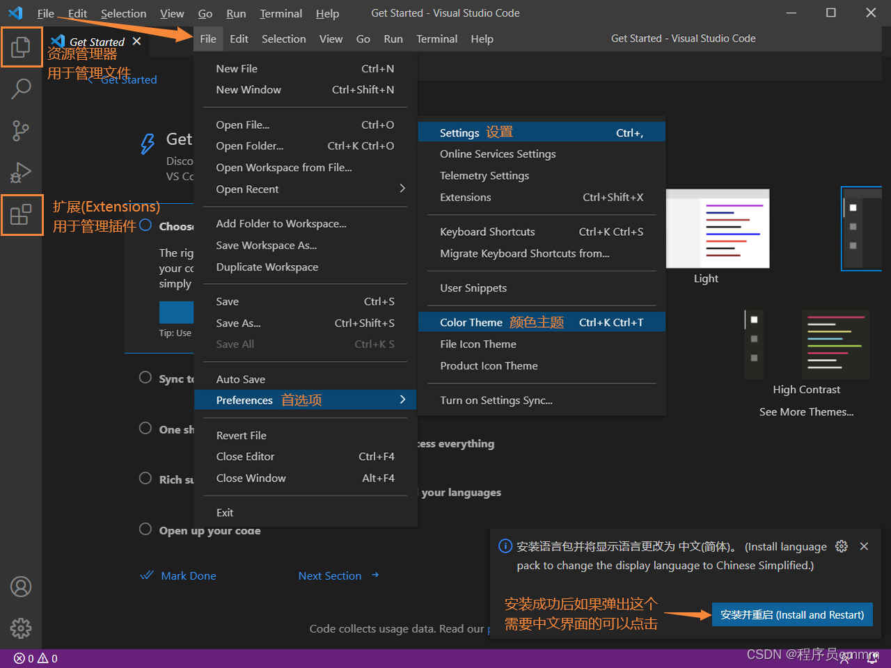Image resolution: width=891 pixels, height=668 pixels.
Task: Select the High Contrast theme thumbnail
Action: click(807, 344)
